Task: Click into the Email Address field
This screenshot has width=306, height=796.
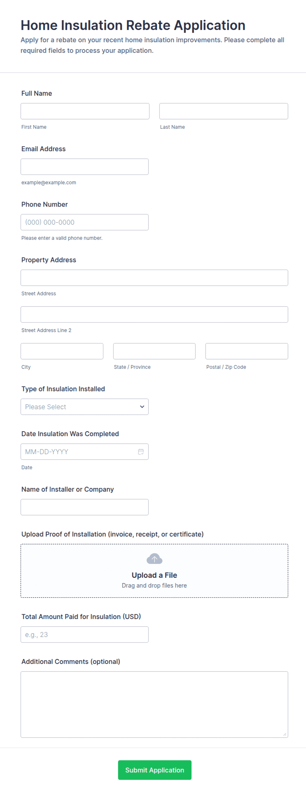Action: point(85,167)
